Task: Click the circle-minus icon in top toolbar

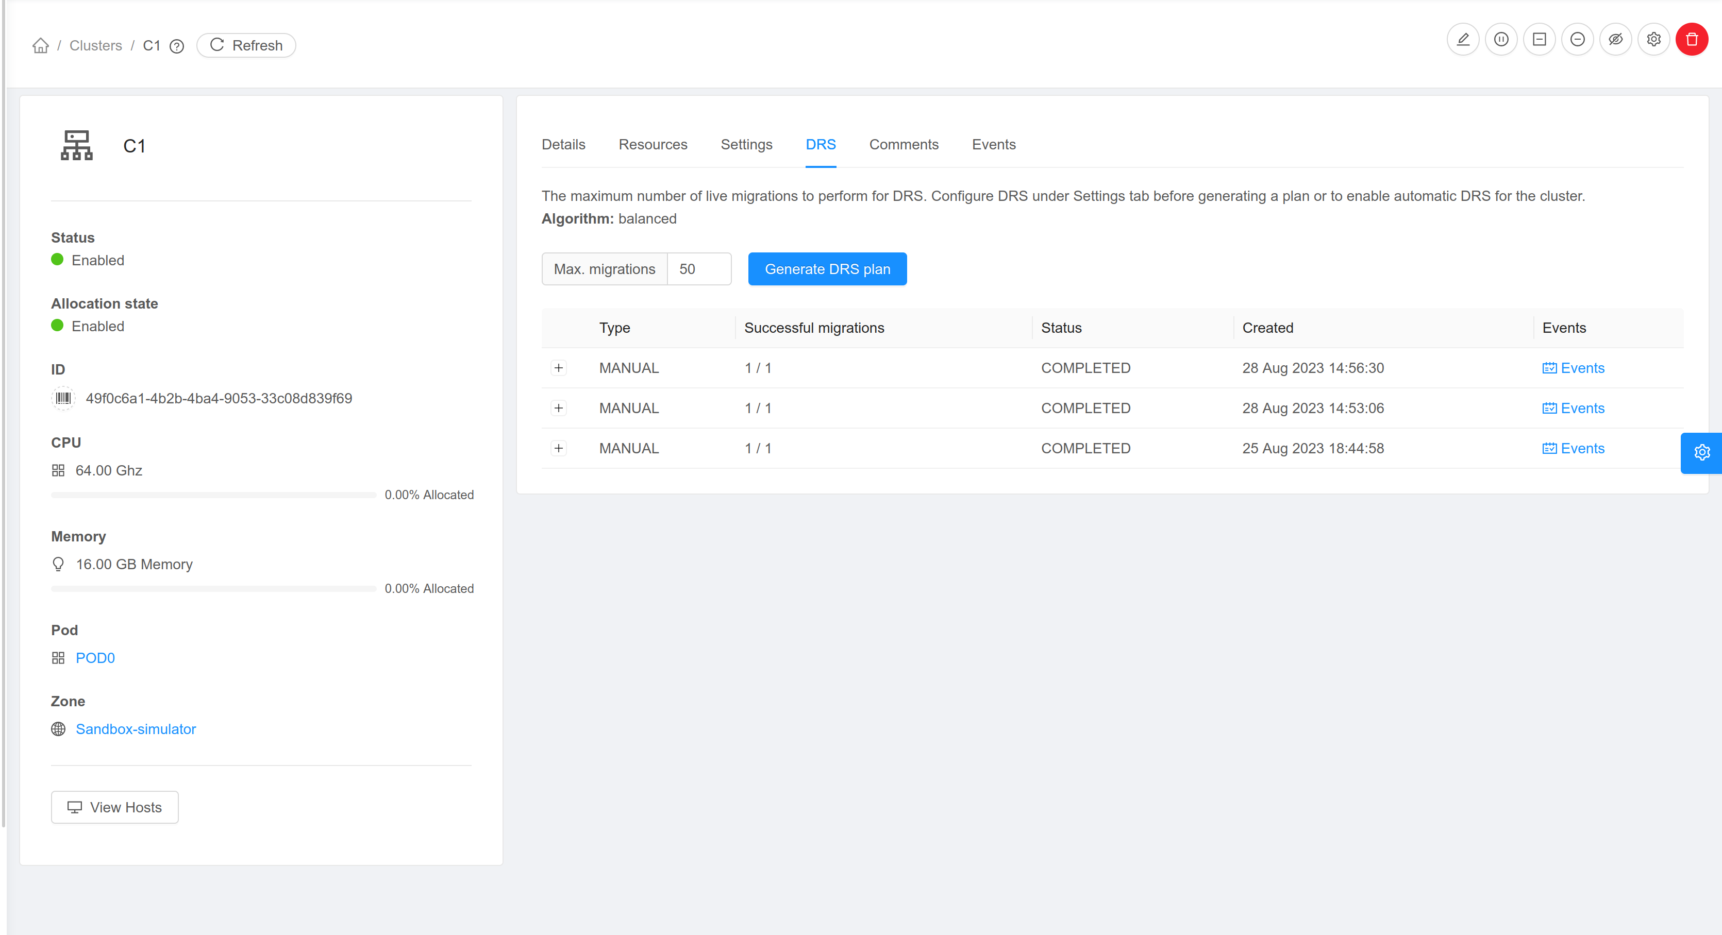Action: click(1577, 40)
